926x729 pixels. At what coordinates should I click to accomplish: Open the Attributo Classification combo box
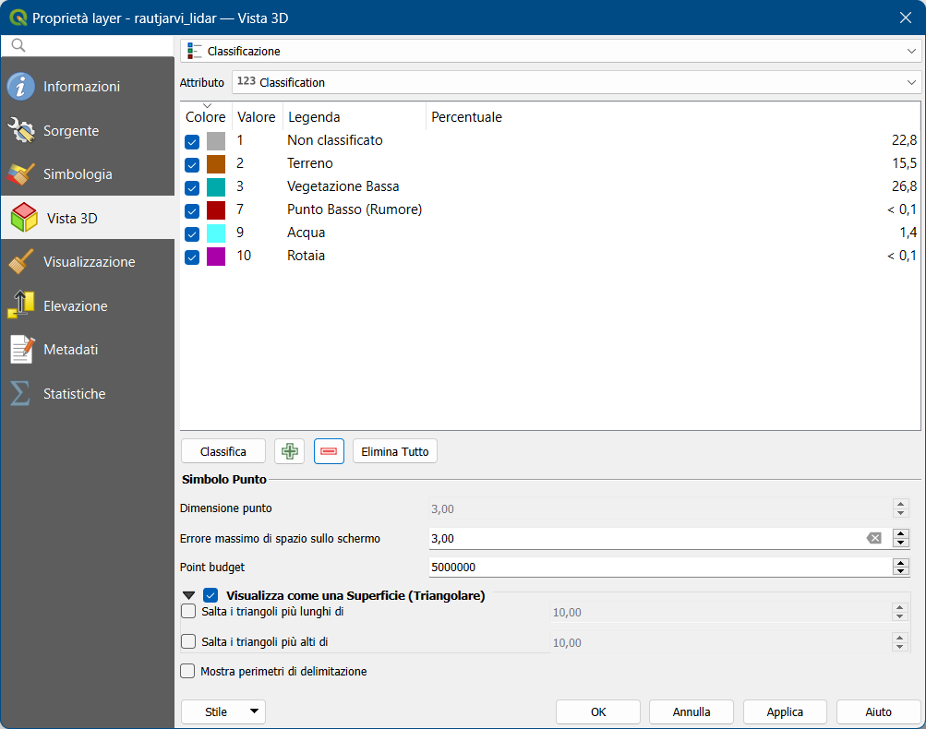[576, 82]
